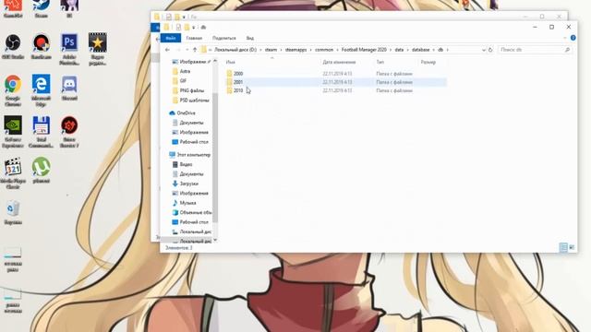Open GeForce Experience shortcut
The height and width of the screenshot is (332, 591).
13,132
